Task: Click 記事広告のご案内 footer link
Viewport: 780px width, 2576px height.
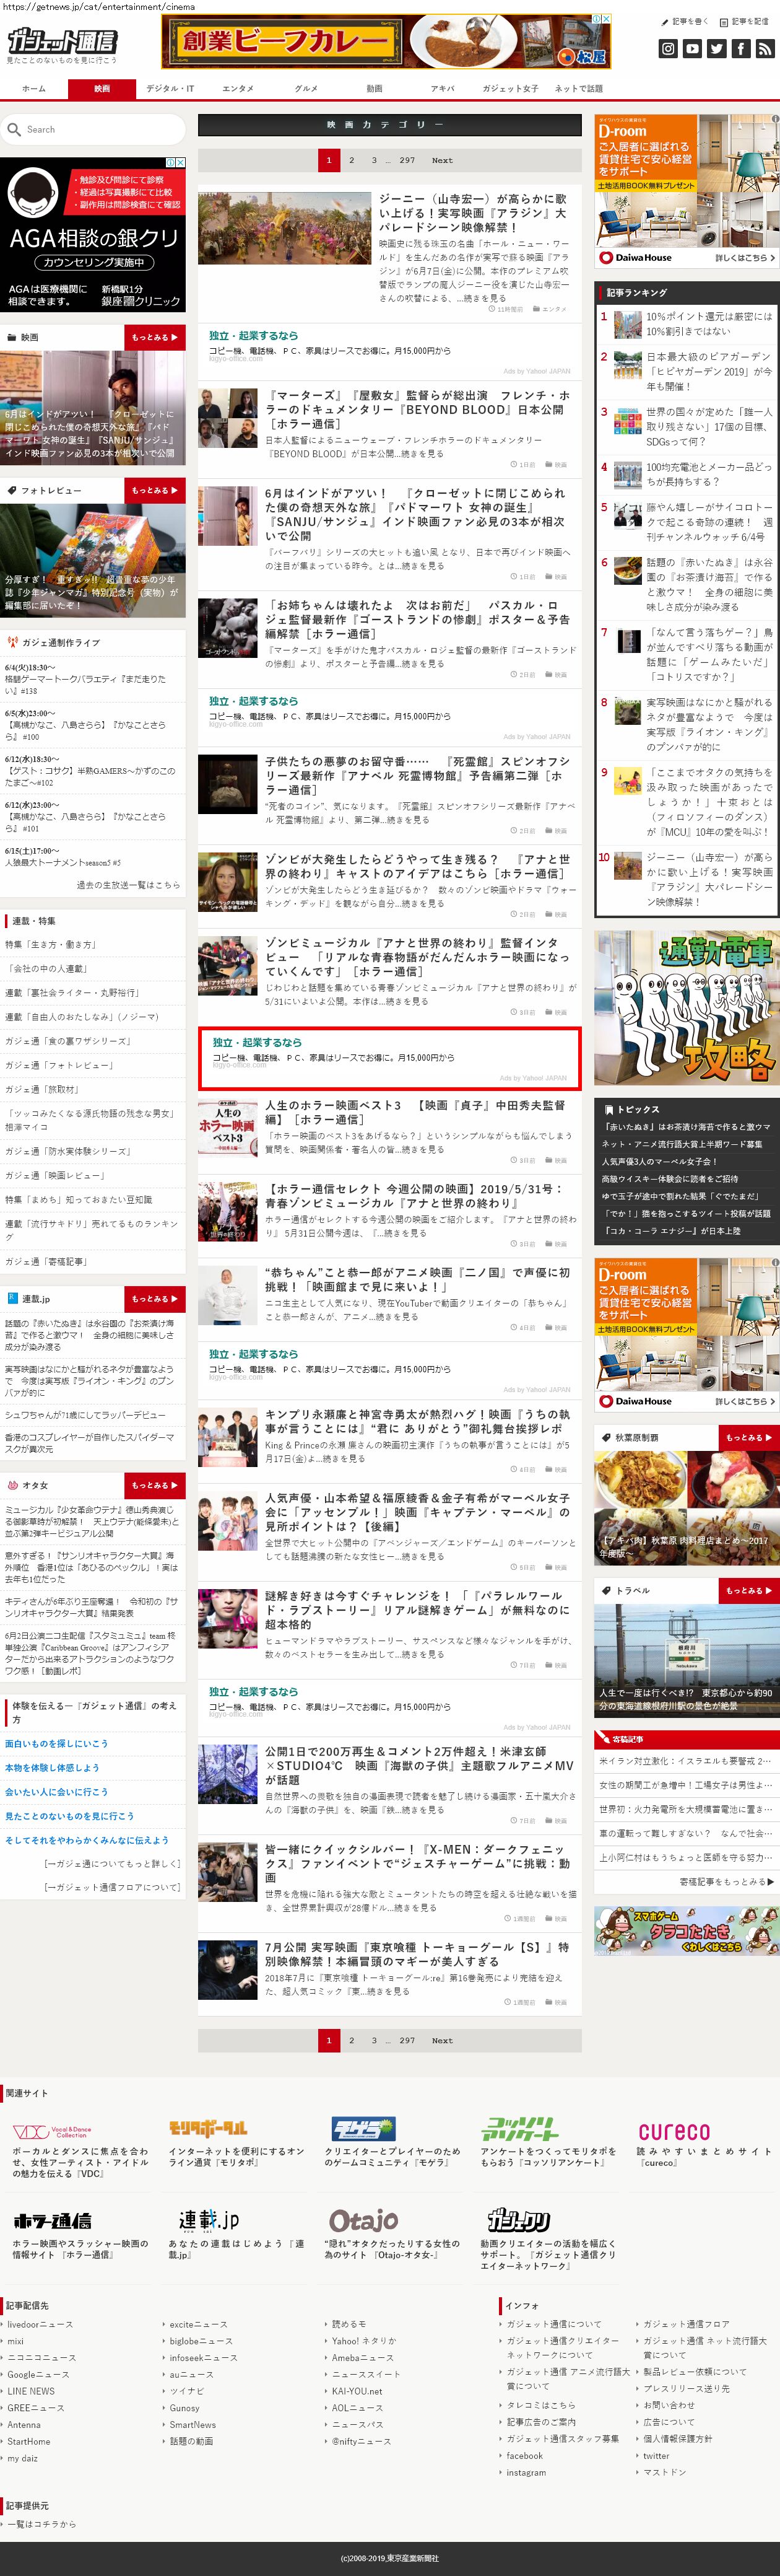Action: click(540, 2421)
